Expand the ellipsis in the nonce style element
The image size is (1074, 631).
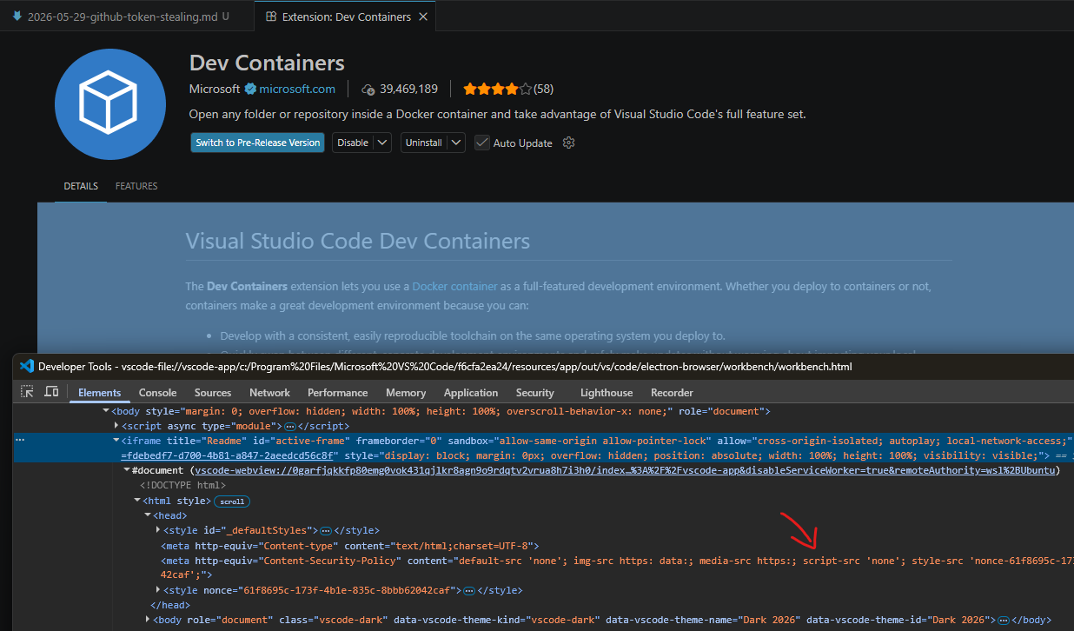pos(469,590)
